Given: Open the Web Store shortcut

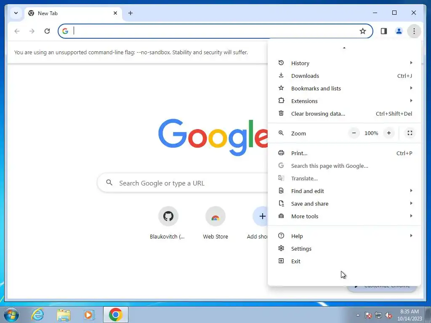Looking at the screenshot, I should pos(215,223).
